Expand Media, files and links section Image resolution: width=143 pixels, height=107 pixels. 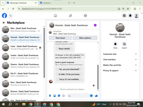click(x=120, y=65)
